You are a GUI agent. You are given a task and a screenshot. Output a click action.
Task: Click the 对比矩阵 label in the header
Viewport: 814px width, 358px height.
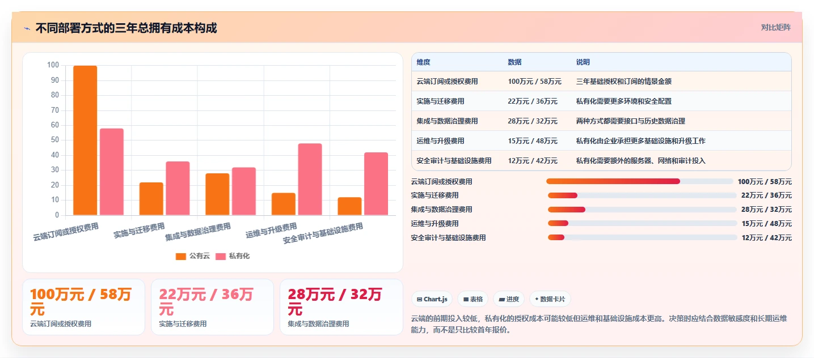point(775,27)
